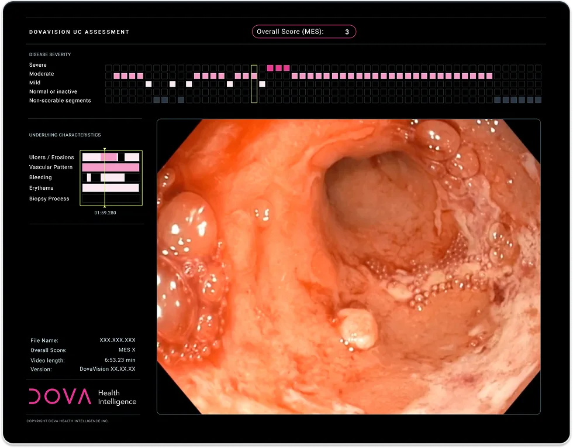Click the DOVA Health Intelligence logo
Image resolution: width=573 pixels, height=448 pixels.
[83, 396]
